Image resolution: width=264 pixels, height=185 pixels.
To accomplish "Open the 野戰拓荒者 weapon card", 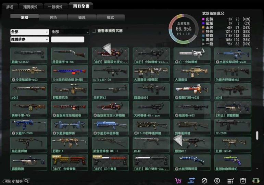I will (x=70, y=91).
